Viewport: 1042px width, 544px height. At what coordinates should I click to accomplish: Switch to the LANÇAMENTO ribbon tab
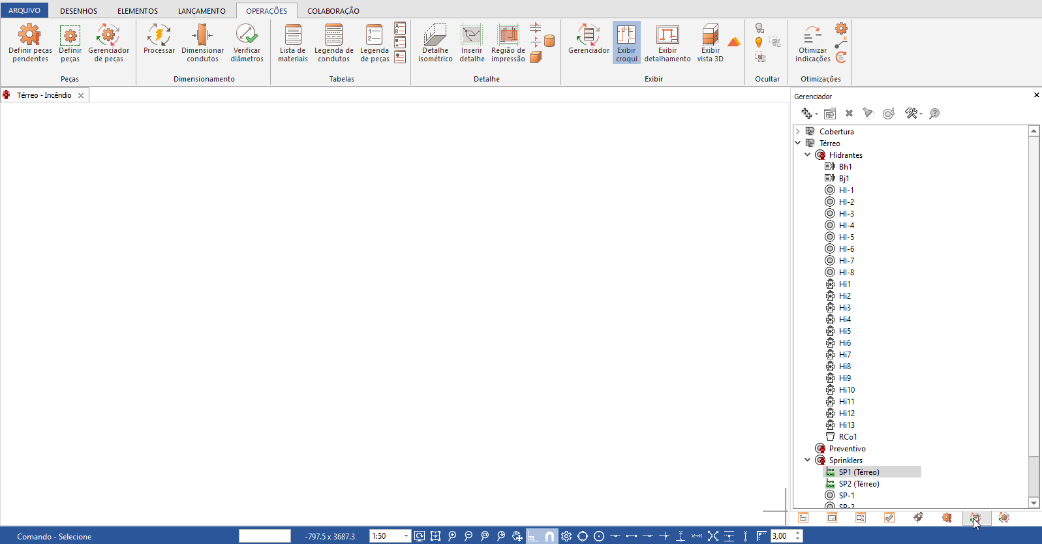202,11
